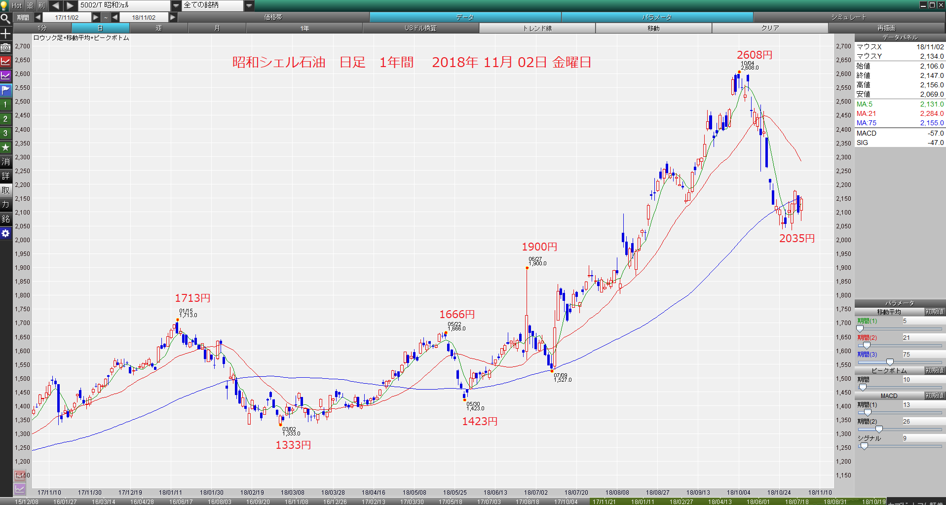Image resolution: width=946 pixels, height=505 pixels.
Task: Click the 追 add button
Action: coord(30,5)
